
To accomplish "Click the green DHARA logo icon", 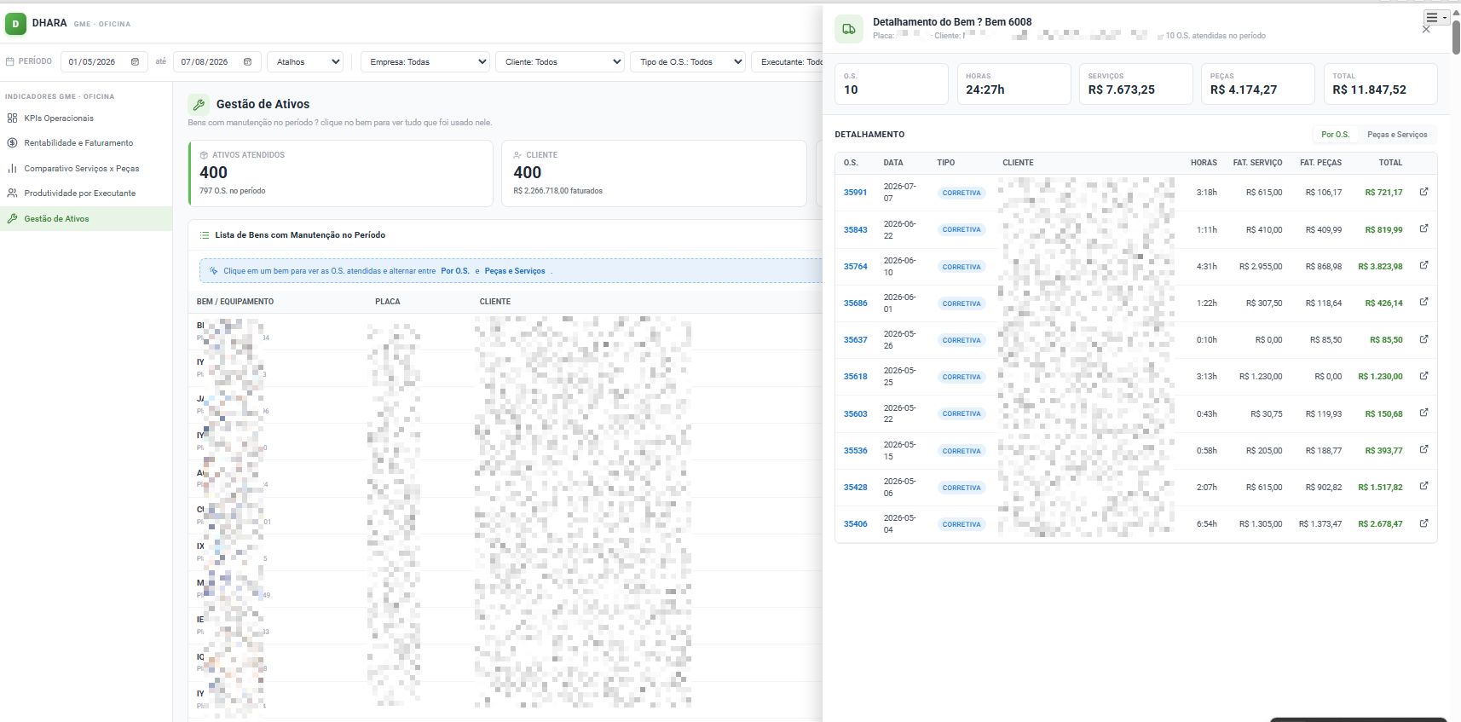I will point(15,24).
